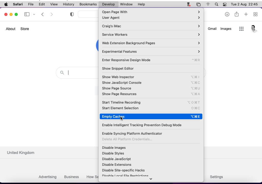Expand the Experimental Features submenu
This screenshot has height=184, width=262.
point(151,52)
